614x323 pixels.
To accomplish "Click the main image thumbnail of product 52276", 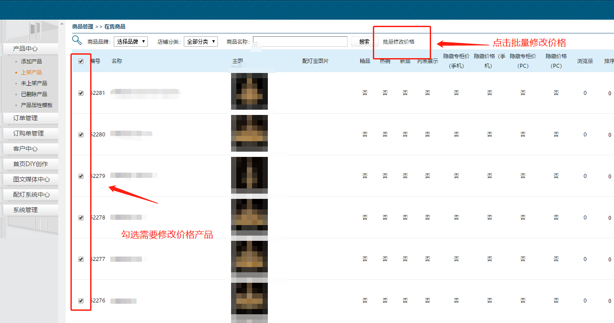I will 249,301.
